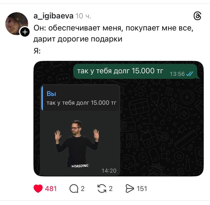
Task: Click the 10 ч. timestamp
Action: click(x=83, y=16)
